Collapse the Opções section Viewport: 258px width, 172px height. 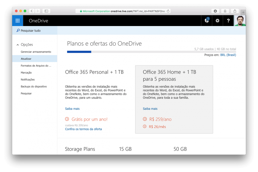pyautogui.click(x=17, y=45)
